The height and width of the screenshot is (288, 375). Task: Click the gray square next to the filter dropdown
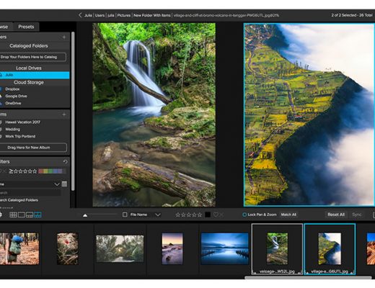pyautogui.click(x=64, y=184)
